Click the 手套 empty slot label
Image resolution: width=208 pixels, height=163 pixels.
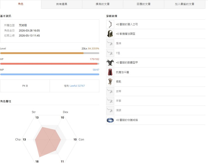coord(118,101)
